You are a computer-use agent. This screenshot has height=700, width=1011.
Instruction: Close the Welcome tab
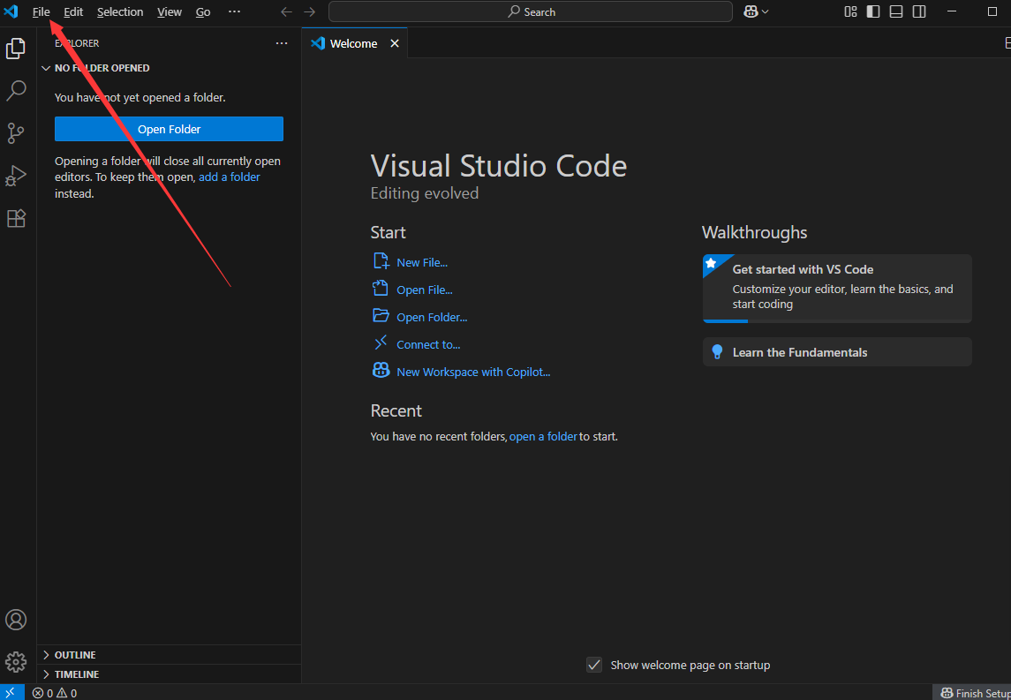click(x=395, y=43)
